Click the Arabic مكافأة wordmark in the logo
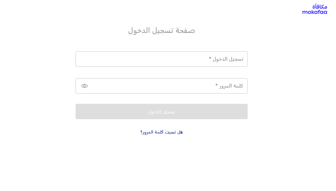Screen dimensions: 336x191 tap(319, 6)
